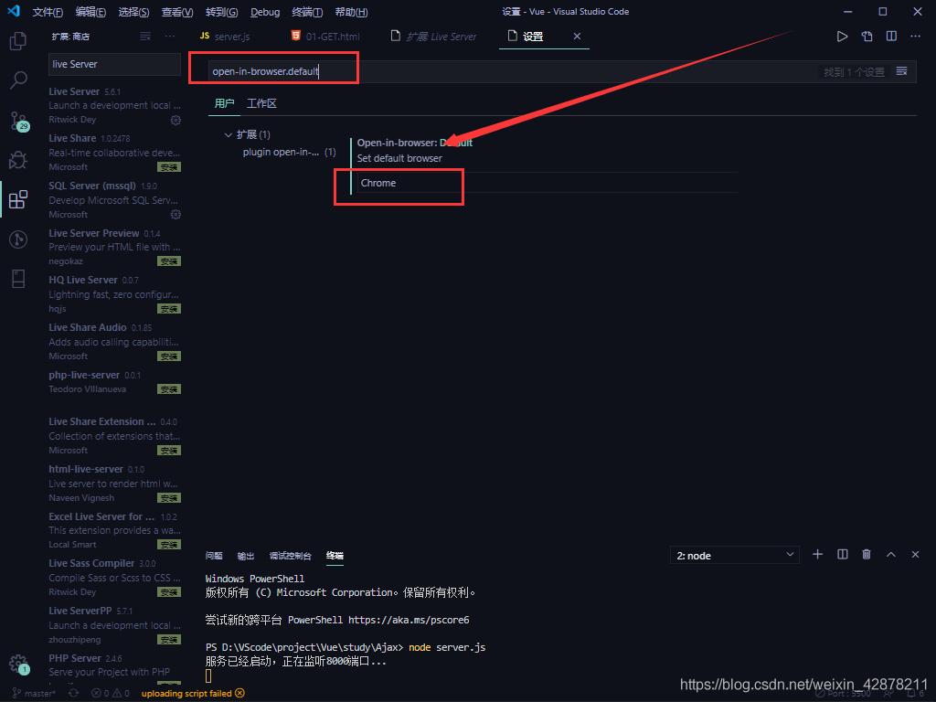Install the Live Sass Compiler extension

[169, 592]
